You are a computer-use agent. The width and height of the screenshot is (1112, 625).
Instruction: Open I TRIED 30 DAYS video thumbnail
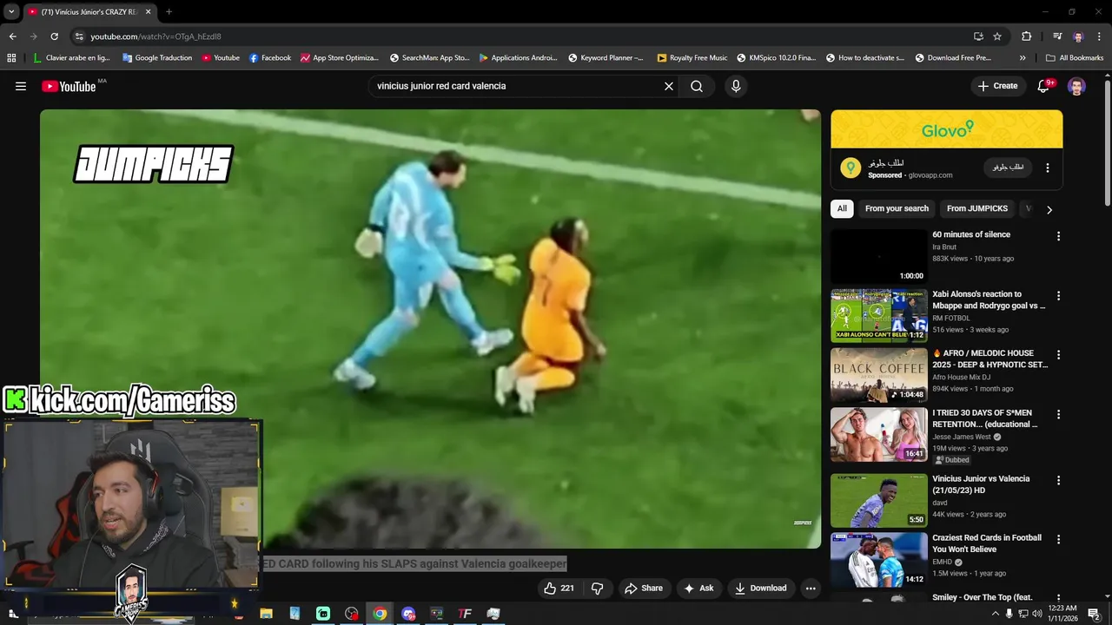click(879, 435)
